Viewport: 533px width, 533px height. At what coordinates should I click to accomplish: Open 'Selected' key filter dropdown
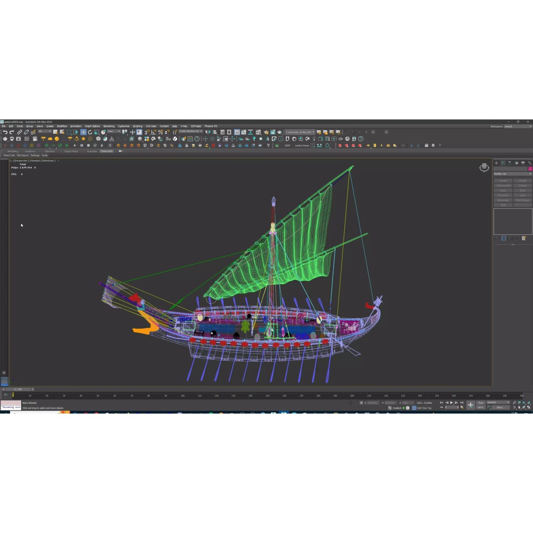[x=498, y=403]
